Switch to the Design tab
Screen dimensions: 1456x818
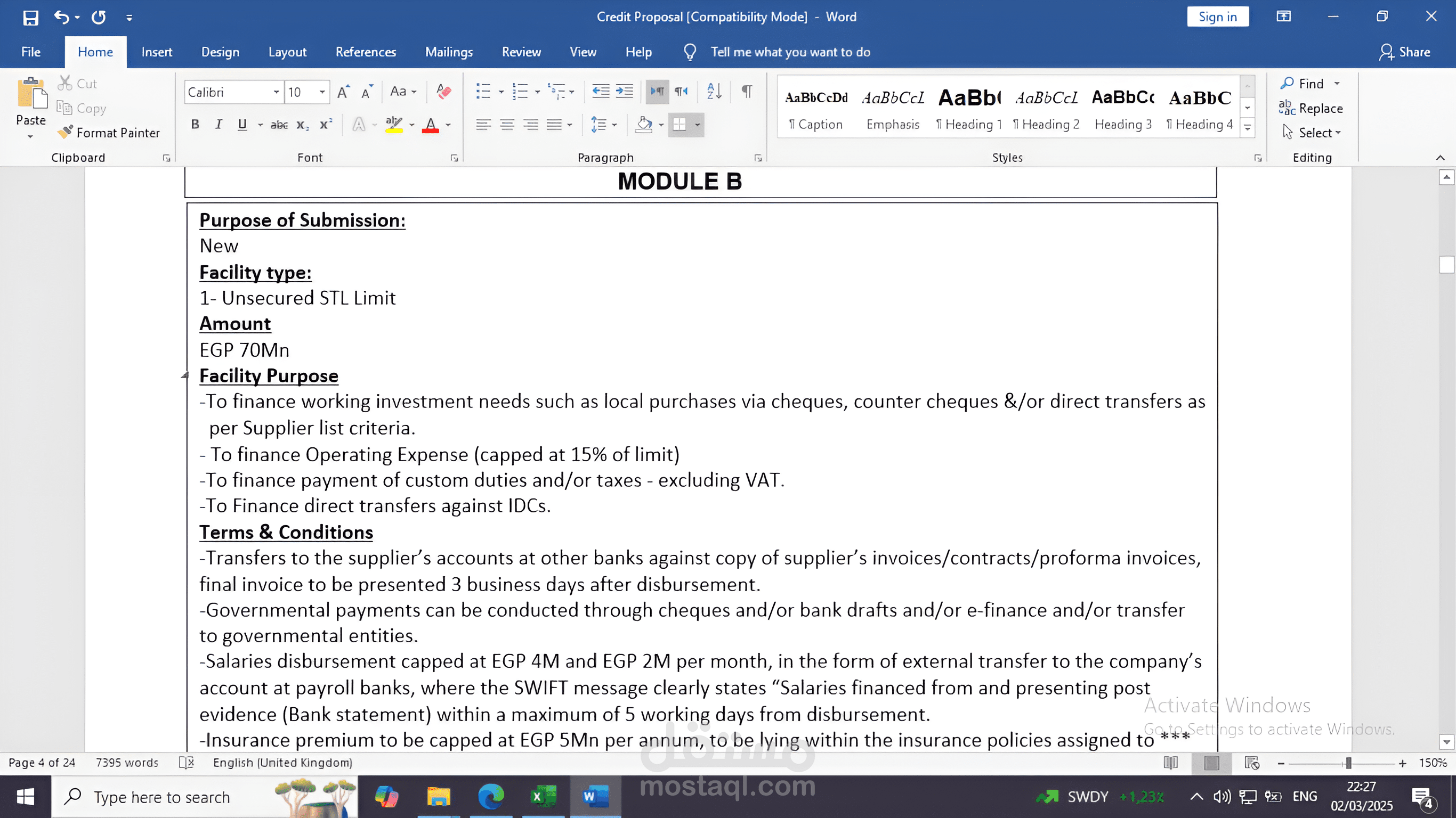point(221,52)
